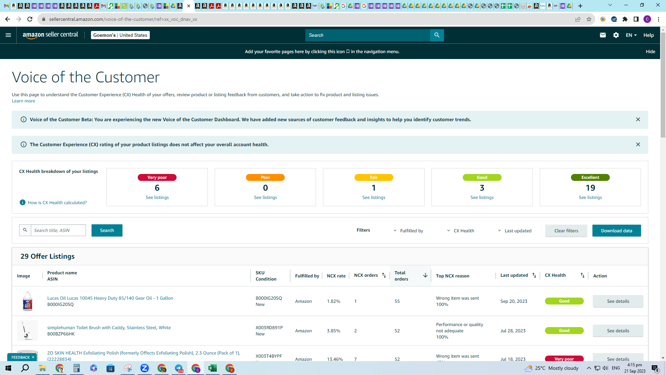Screen dimensions: 666x375
Task: Click the browser address bar URL
Action: pos(123,19)
